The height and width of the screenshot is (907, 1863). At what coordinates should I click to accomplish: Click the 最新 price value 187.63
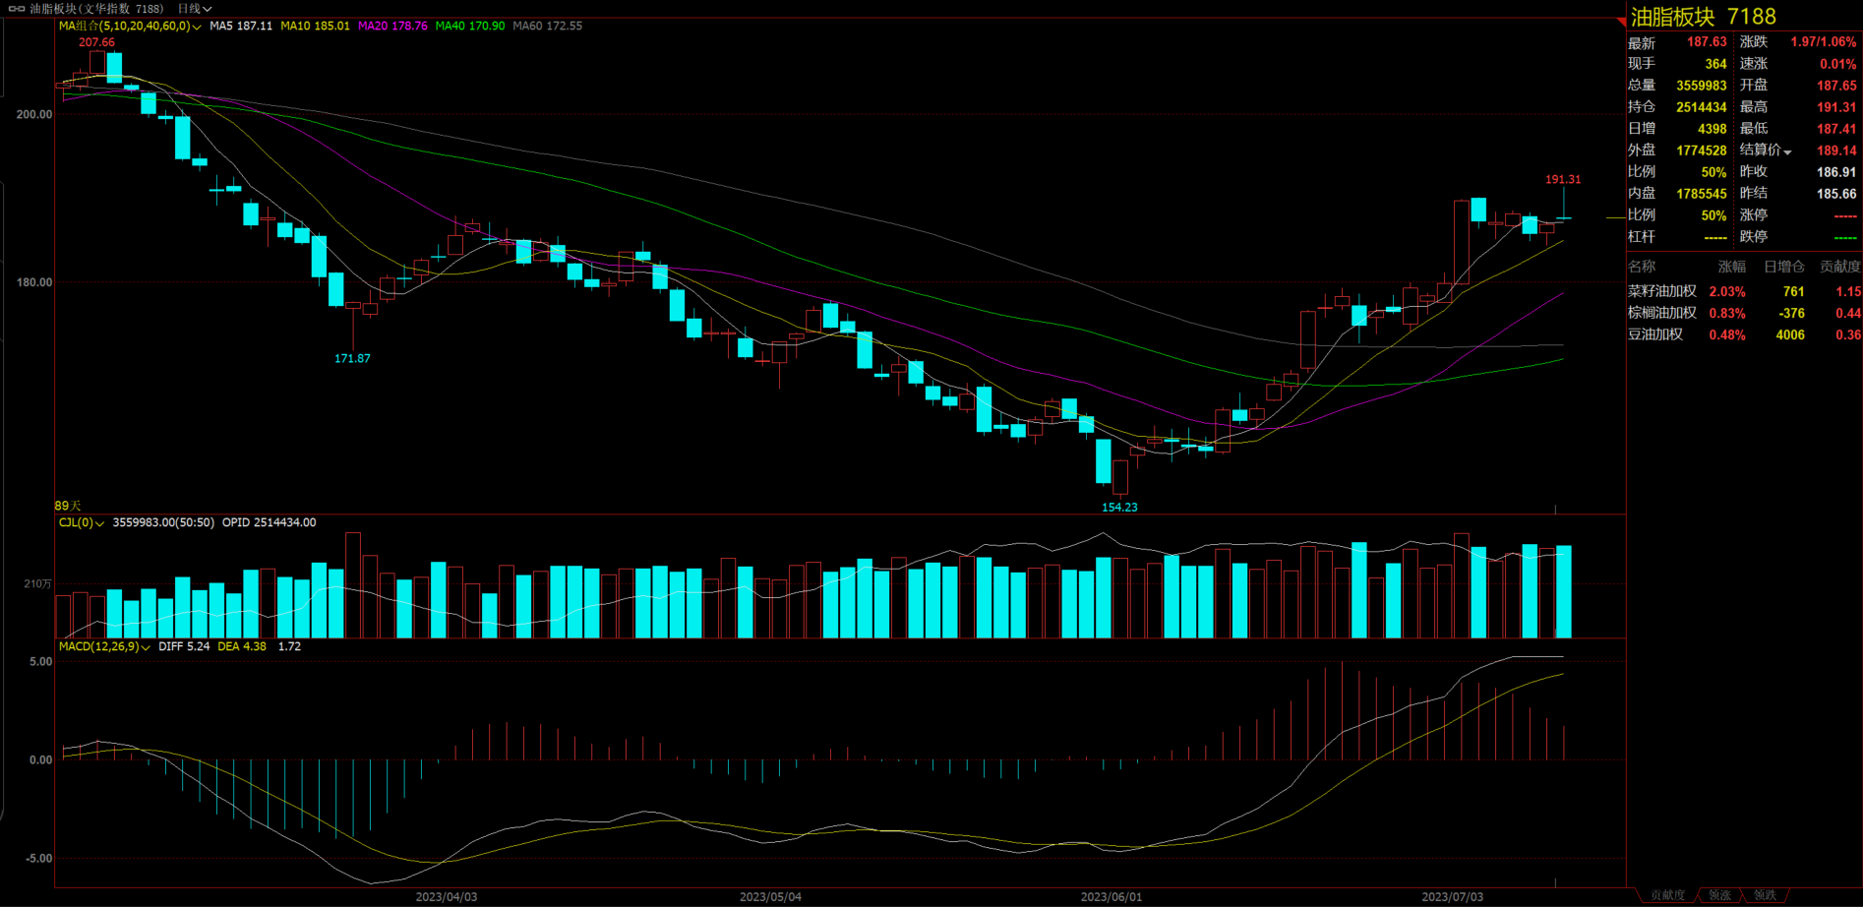click(1707, 42)
